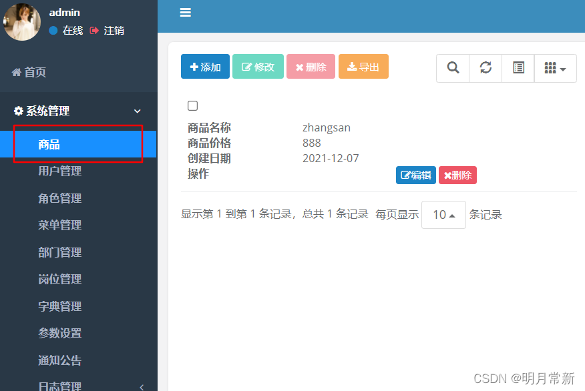This screenshot has height=391, width=585.
Task: Select the 商品 menu item
Action: click(78, 144)
